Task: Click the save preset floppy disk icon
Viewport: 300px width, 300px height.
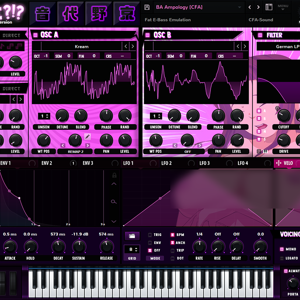Action: pos(147,7)
